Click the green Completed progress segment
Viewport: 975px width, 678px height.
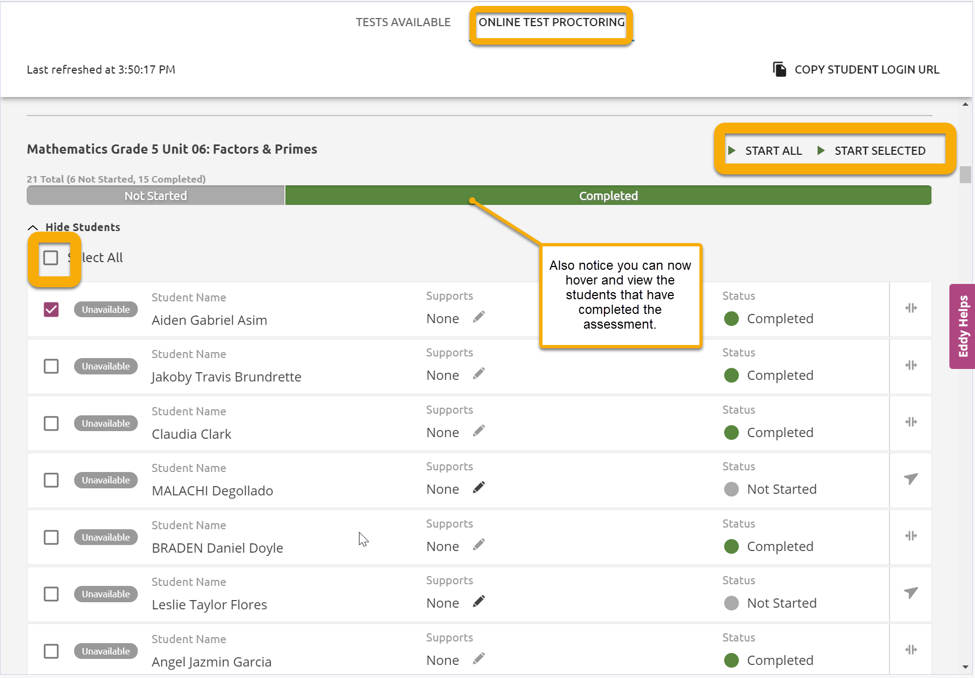608,196
